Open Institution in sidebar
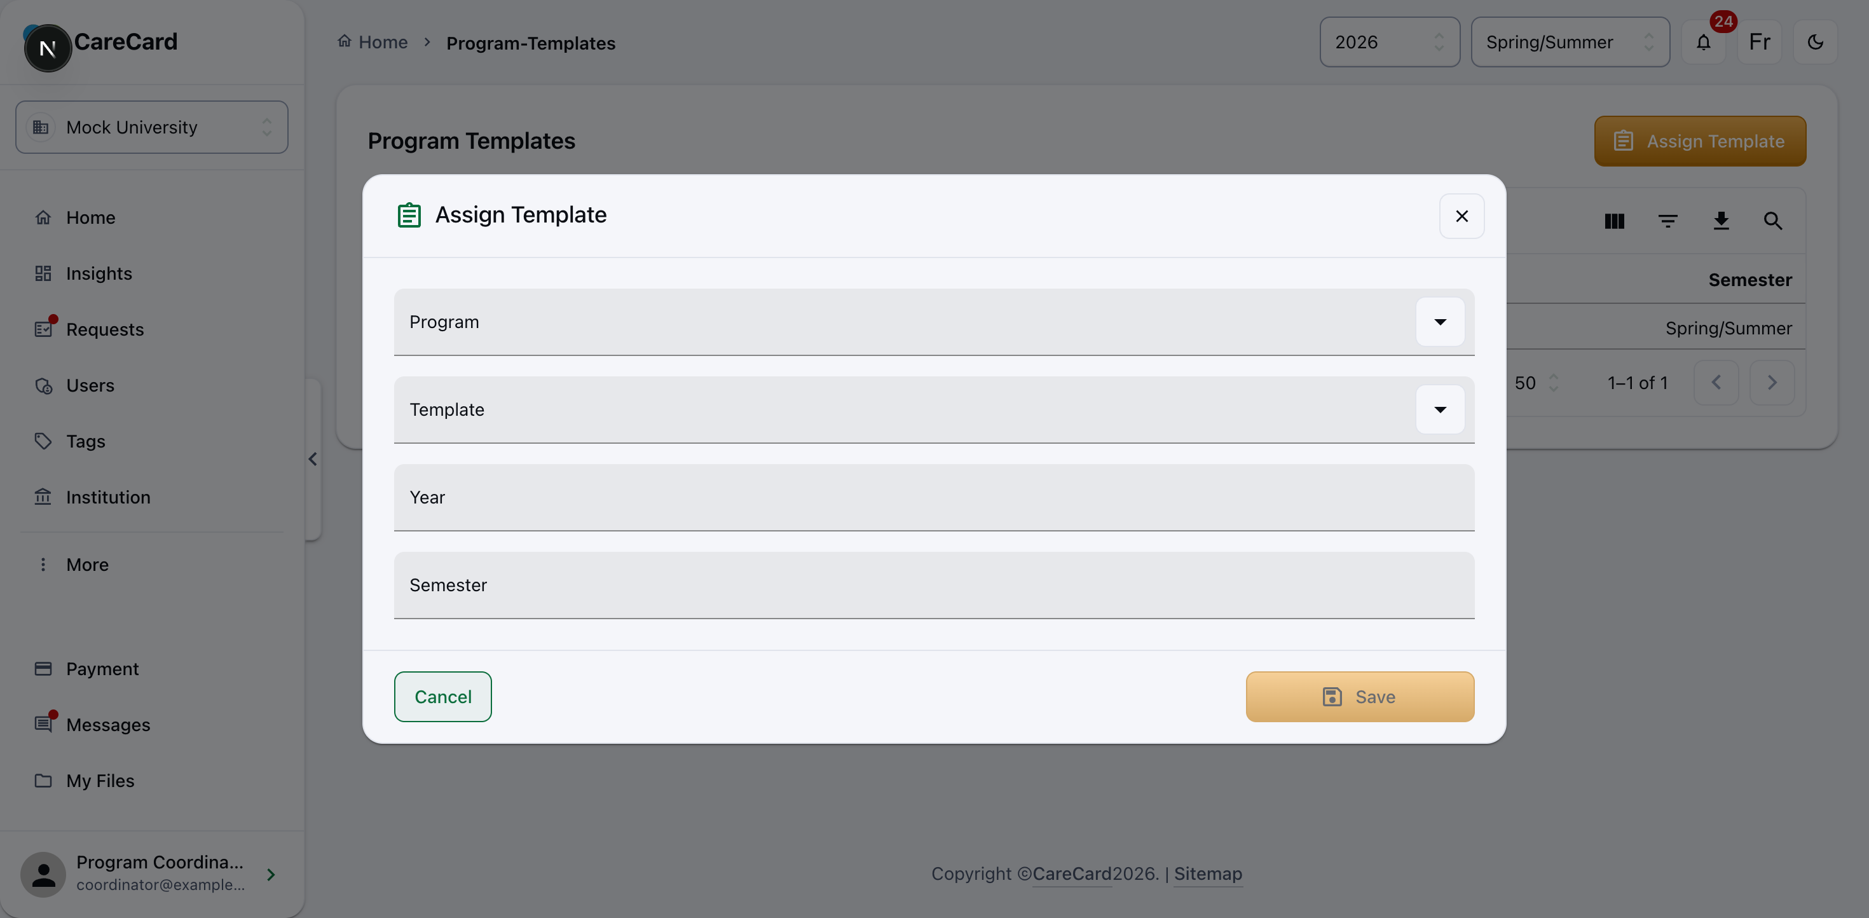The image size is (1869, 918). (x=152, y=497)
